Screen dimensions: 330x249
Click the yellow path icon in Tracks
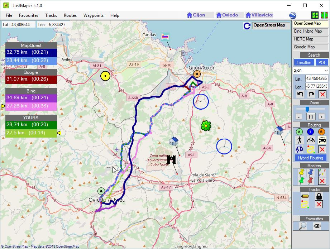click(x=305, y=204)
